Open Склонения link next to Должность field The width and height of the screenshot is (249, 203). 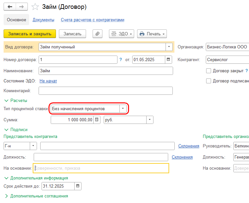pyautogui.click(x=182, y=157)
